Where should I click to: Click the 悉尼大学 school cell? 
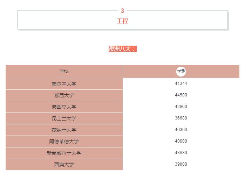pos(64,95)
